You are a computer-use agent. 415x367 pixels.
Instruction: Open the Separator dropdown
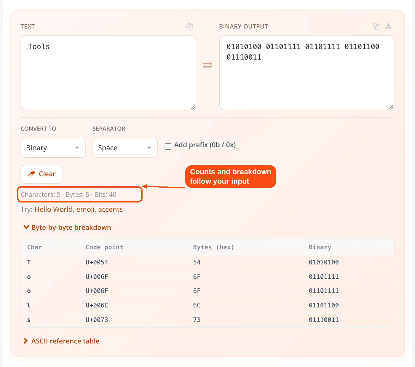(x=125, y=148)
